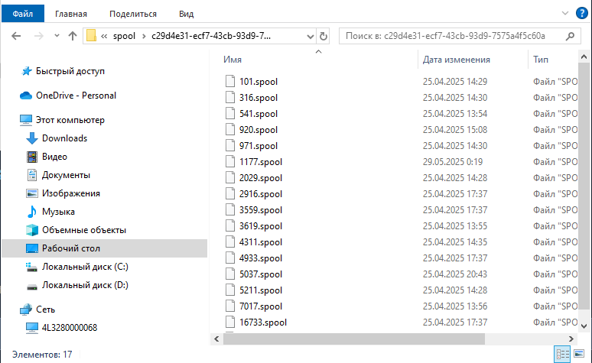592x363 pixels.
Task: Open the recent locations dropdown arrow
Action: coord(56,36)
